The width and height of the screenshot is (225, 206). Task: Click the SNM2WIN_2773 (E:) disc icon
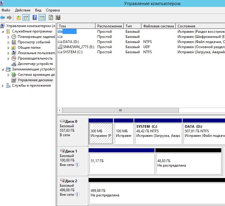60,47
